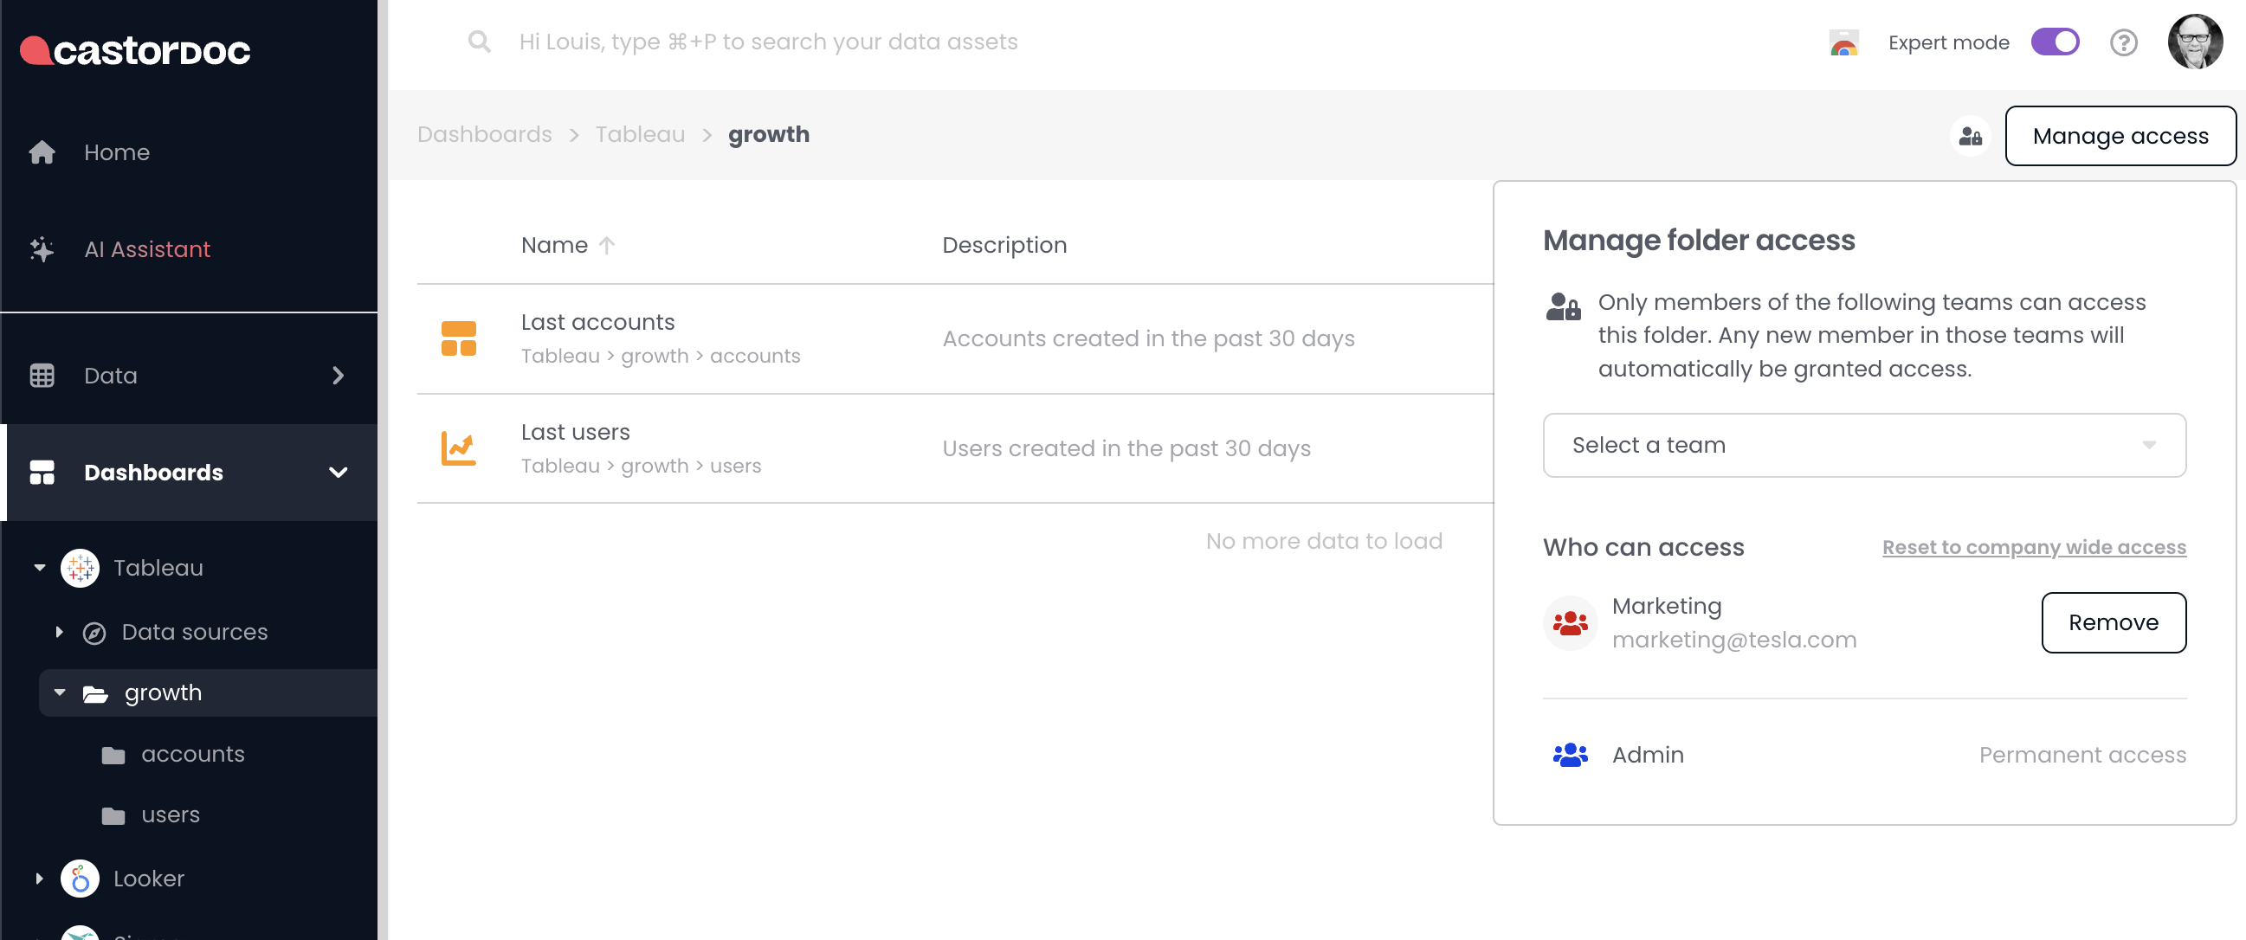Click the help question mark icon
This screenshot has width=2246, height=940.
click(2123, 42)
